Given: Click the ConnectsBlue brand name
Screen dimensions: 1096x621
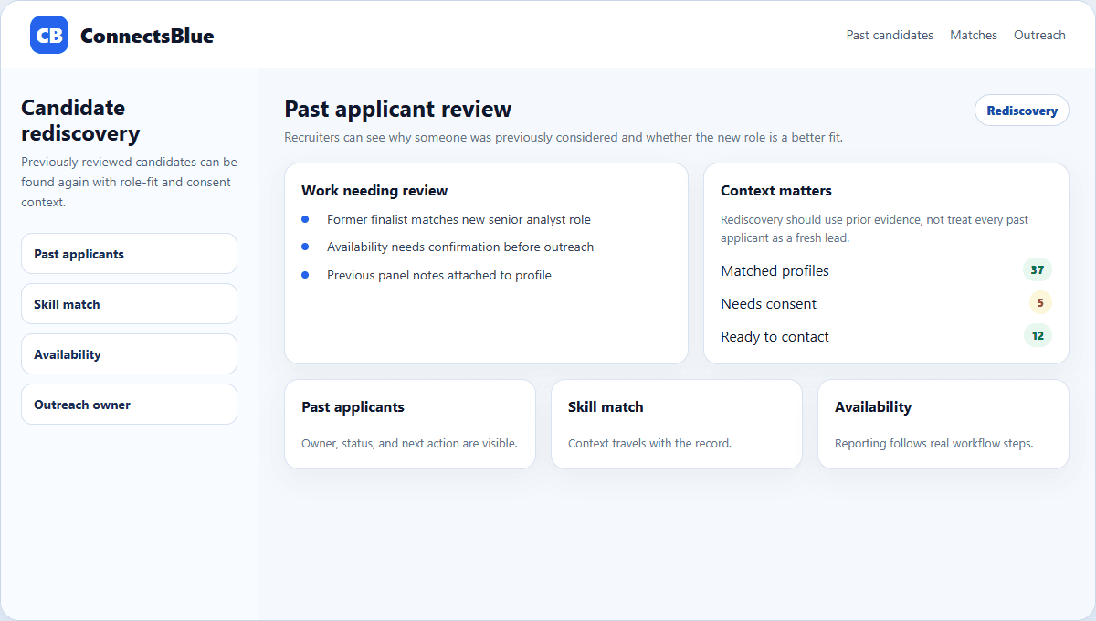Looking at the screenshot, I should coord(147,36).
